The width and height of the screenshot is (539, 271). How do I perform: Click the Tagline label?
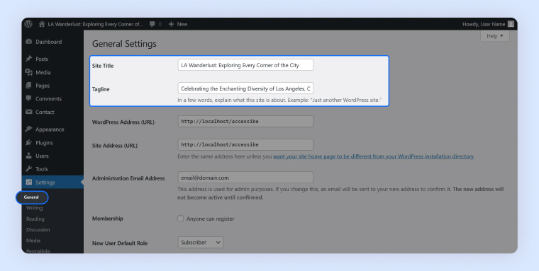[x=101, y=89]
